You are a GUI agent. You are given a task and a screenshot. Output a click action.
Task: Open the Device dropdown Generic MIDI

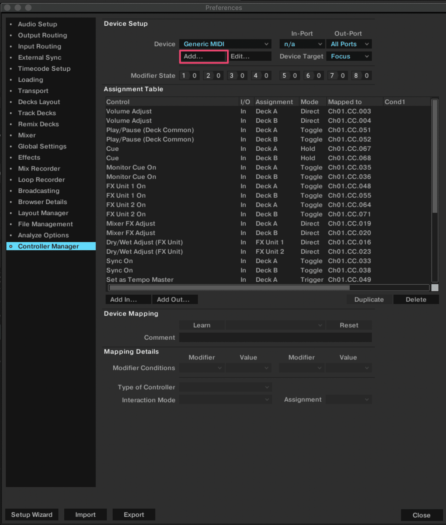[x=225, y=44]
